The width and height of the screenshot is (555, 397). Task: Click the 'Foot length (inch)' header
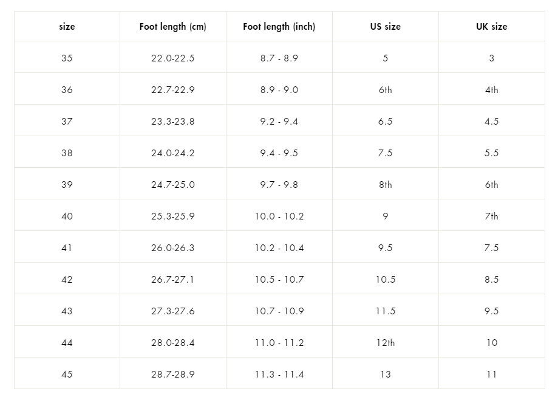(279, 27)
